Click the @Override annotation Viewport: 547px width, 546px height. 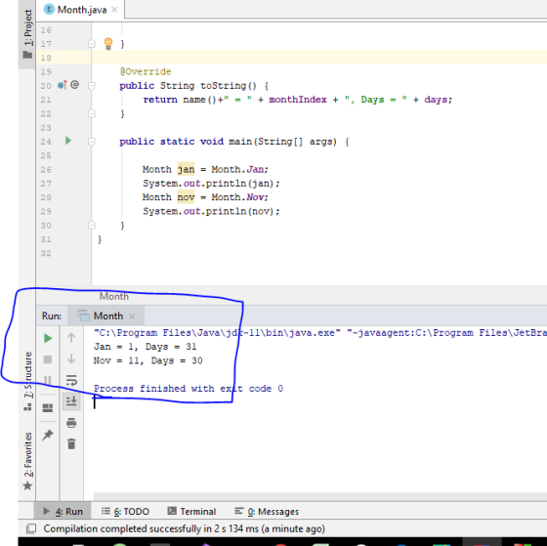tap(146, 71)
